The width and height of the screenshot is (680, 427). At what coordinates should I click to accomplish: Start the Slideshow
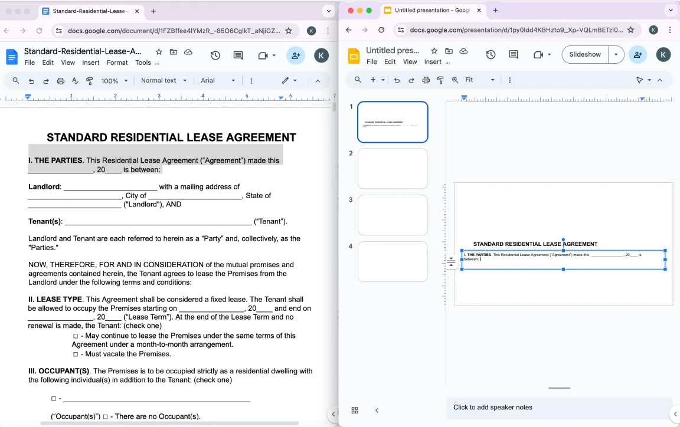tap(585, 55)
